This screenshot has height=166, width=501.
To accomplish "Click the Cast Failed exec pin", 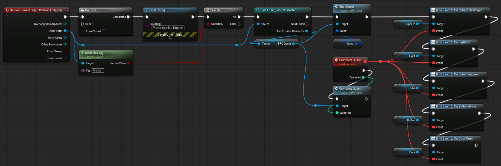I will pyautogui.click(x=307, y=24).
